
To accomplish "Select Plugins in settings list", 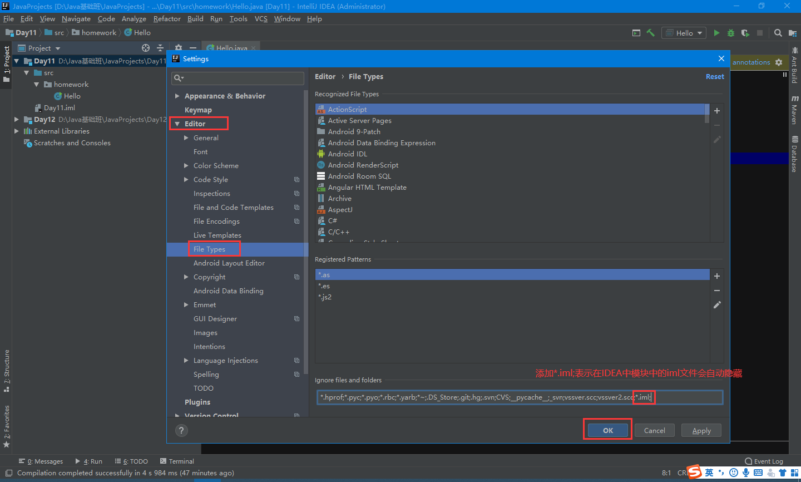I will point(197,402).
